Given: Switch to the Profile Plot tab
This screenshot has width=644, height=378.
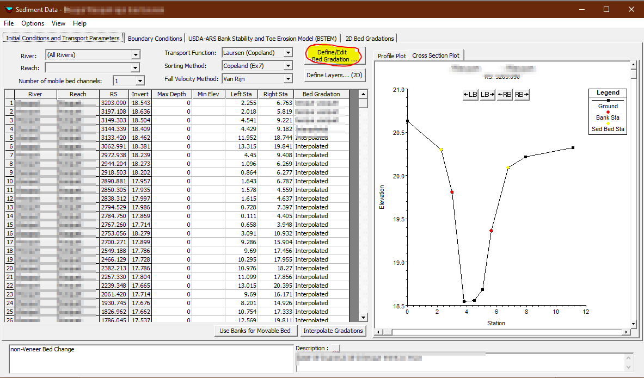Looking at the screenshot, I should (391, 56).
